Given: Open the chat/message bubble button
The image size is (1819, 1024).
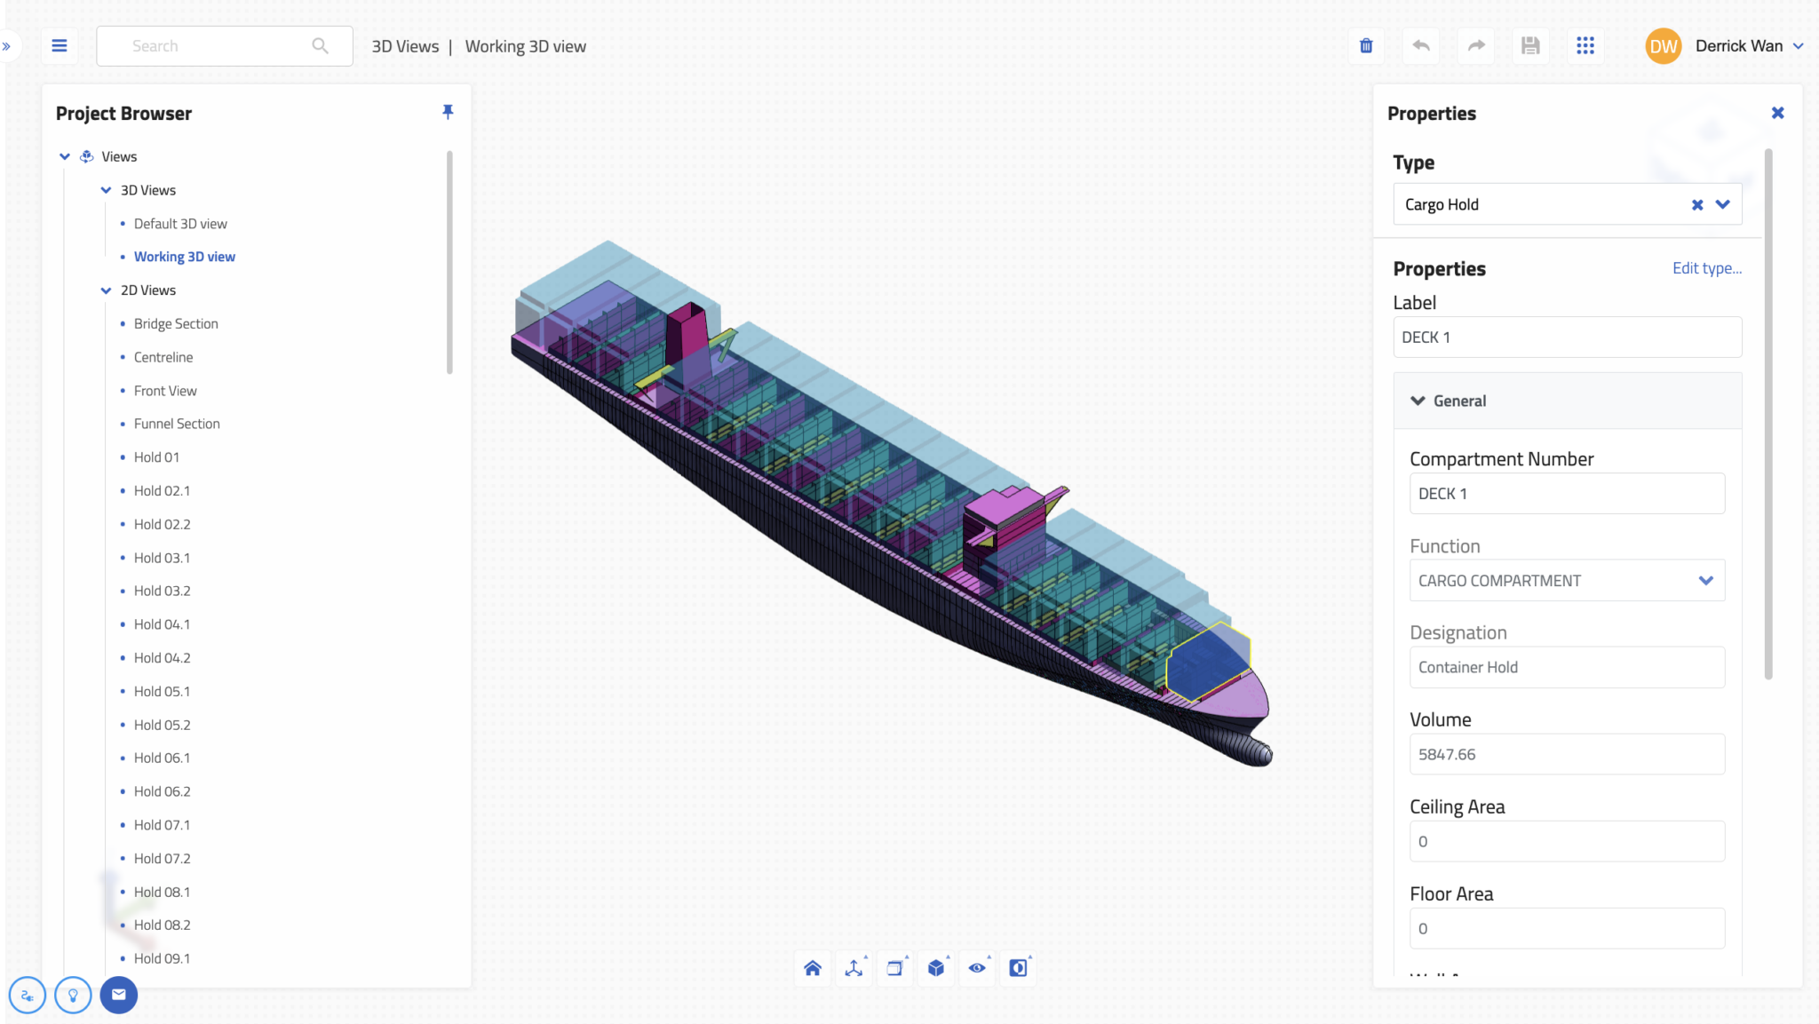Looking at the screenshot, I should (x=118, y=995).
